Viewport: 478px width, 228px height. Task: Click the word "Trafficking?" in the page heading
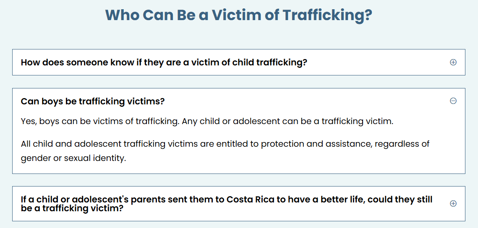point(327,15)
